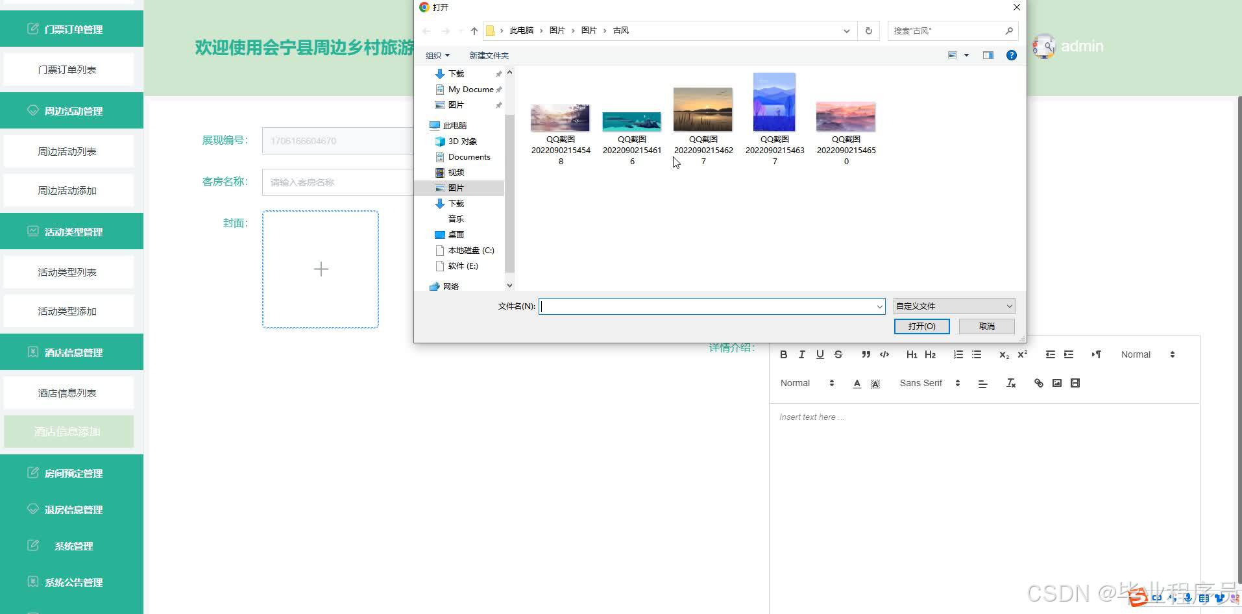The width and height of the screenshot is (1242, 614).
Task: Apply subscript formatting
Action: (1004, 354)
